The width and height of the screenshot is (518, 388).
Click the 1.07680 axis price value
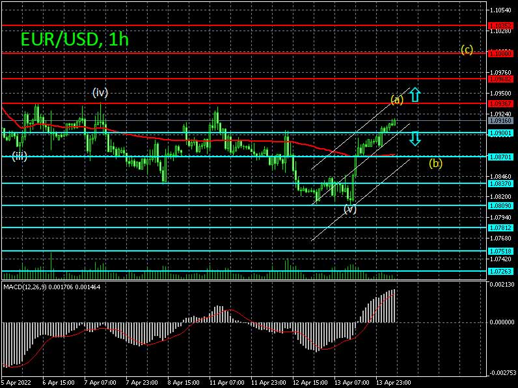(x=501, y=239)
